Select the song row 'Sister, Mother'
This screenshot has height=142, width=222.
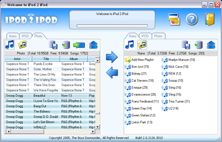tap(50, 69)
